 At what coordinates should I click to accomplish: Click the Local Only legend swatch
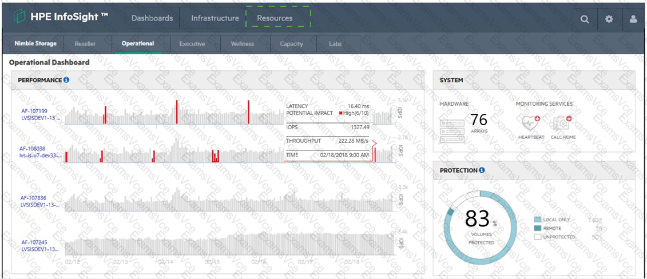537,220
